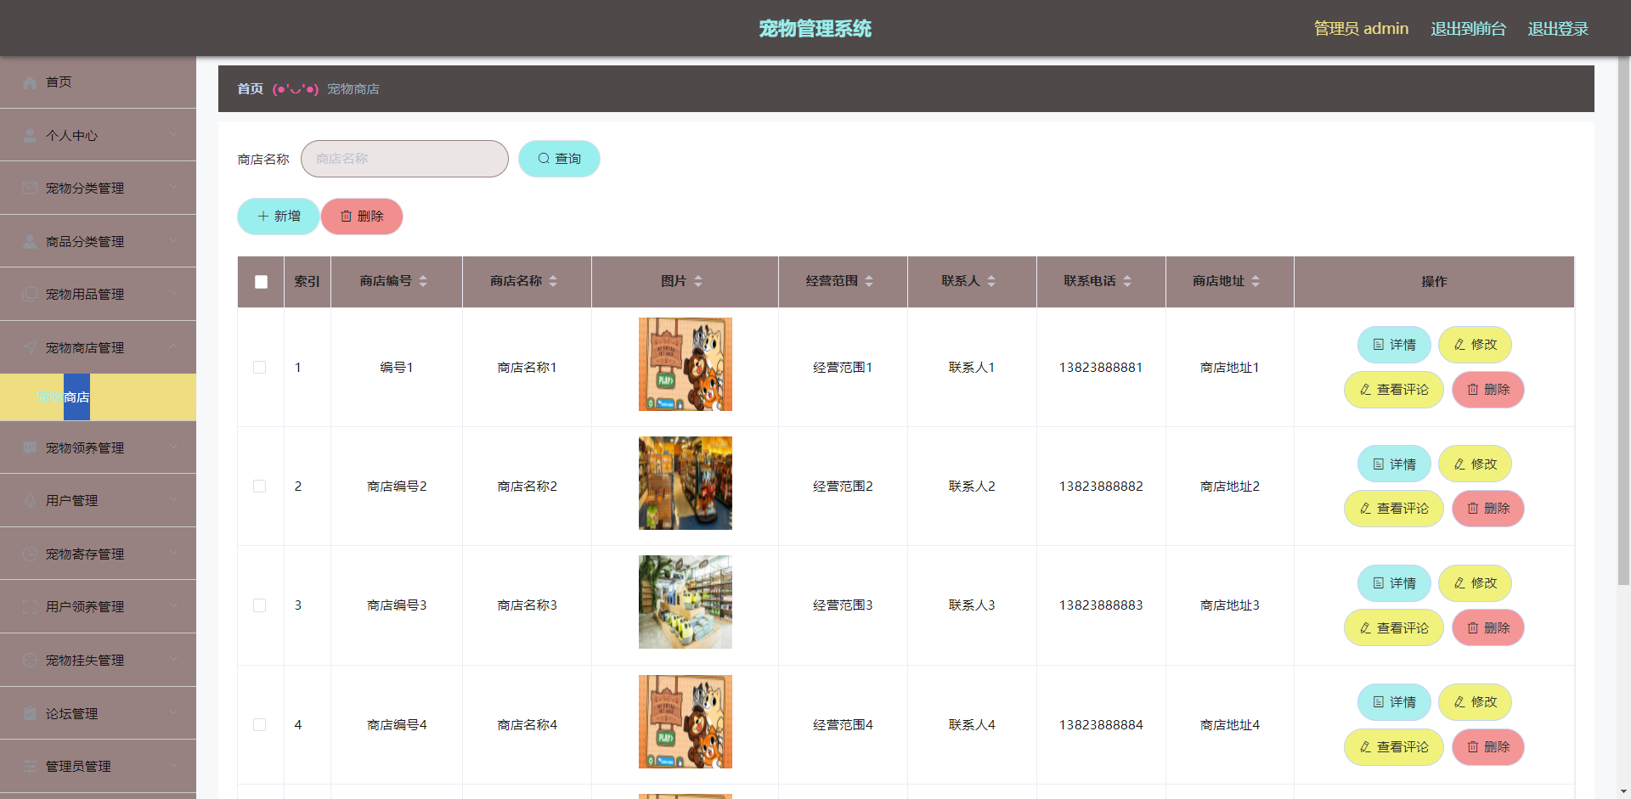Screen dimensions: 1631x799
Task: Expand the 用户管理 menu section
Action: pos(98,500)
